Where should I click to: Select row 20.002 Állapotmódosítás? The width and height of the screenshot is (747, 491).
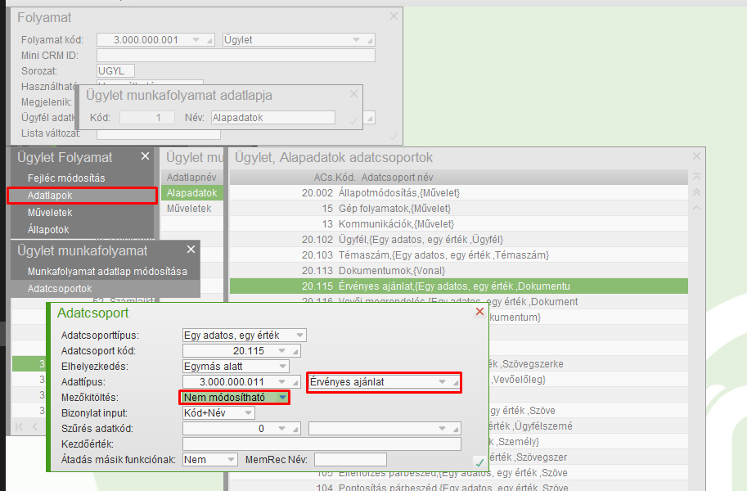pyautogui.click(x=459, y=192)
